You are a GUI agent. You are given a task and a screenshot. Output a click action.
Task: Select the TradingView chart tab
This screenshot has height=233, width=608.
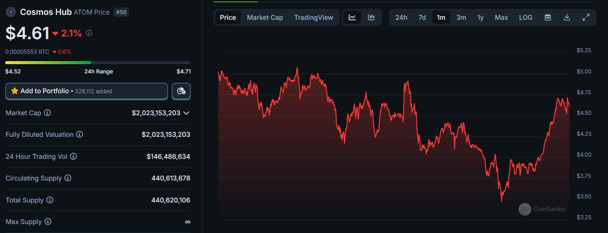point(314,17)
